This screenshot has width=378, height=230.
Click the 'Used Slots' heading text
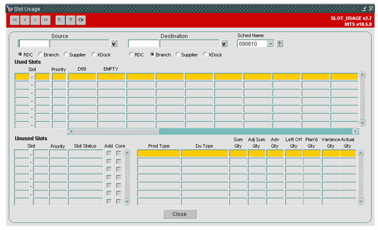(27, 62)
